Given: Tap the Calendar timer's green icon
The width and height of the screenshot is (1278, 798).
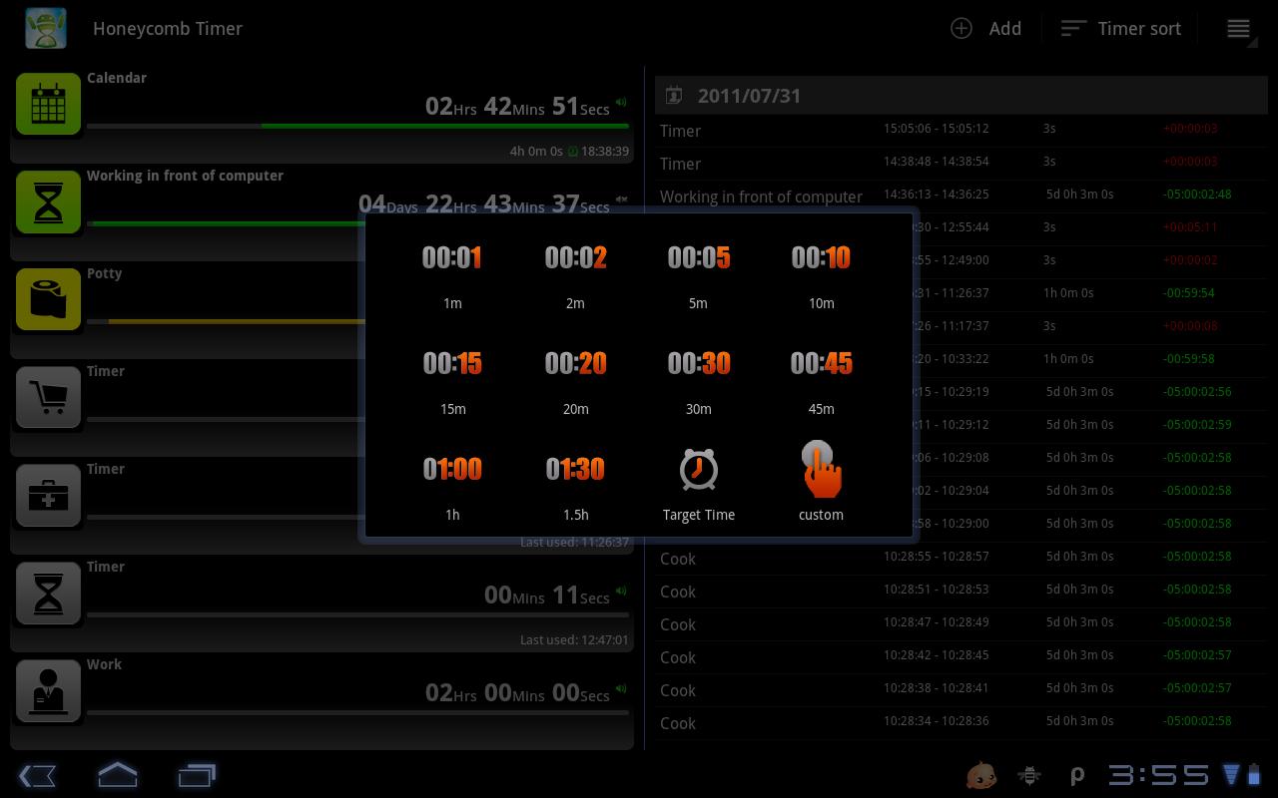Looking at the screenshot, I should (48, 103).
